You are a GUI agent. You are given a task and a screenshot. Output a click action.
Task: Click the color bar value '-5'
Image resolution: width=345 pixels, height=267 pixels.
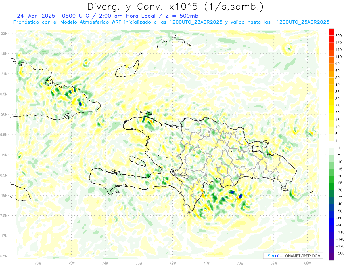click(x=338, y=155)
